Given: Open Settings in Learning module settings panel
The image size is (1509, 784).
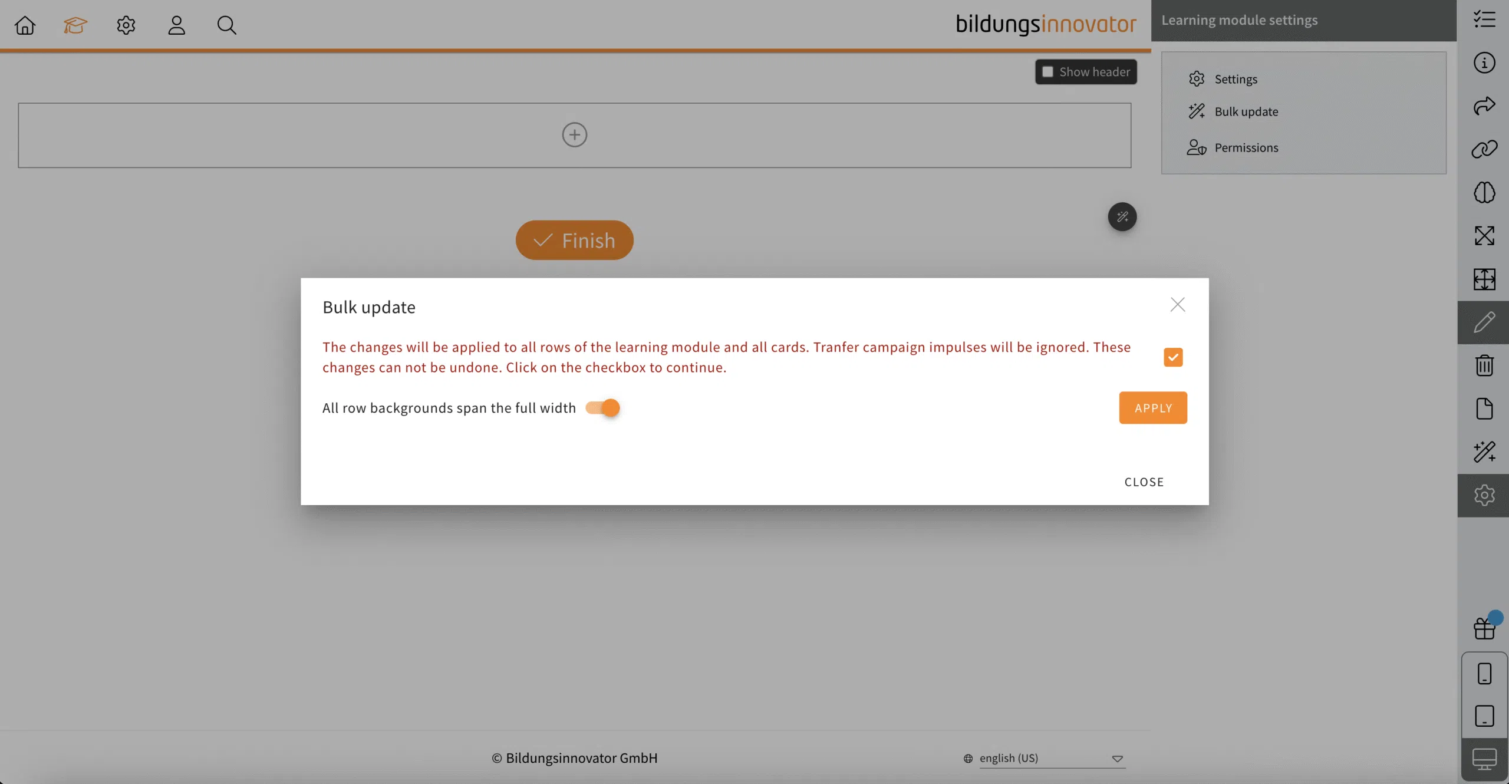Looking at the screenshot, I should [x=1235, y=79].
